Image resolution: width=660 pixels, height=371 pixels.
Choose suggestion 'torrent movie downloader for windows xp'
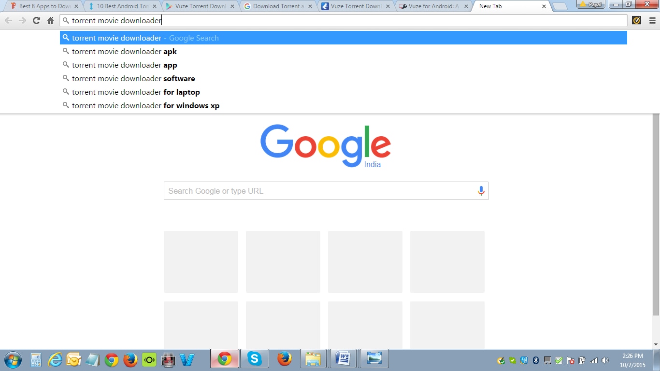click(x=344, y=105)
